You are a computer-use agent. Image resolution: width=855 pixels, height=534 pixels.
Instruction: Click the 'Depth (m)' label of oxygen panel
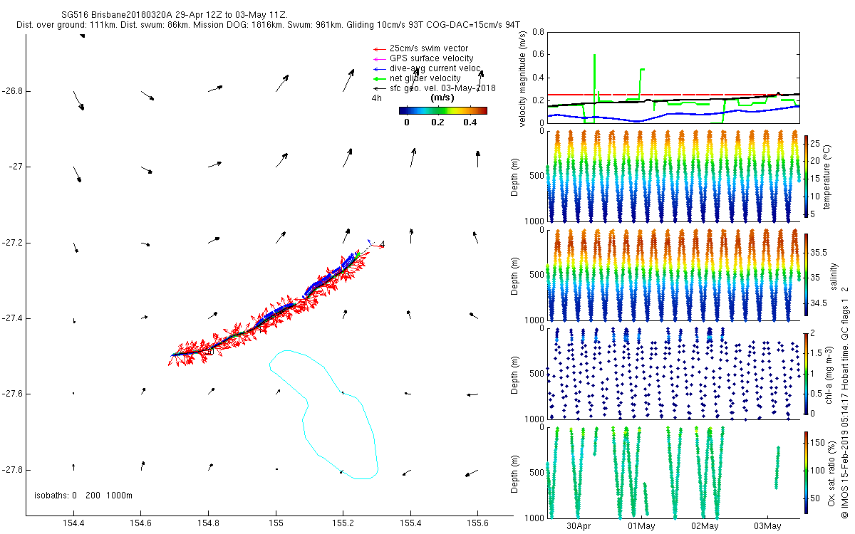click(516, 473)
